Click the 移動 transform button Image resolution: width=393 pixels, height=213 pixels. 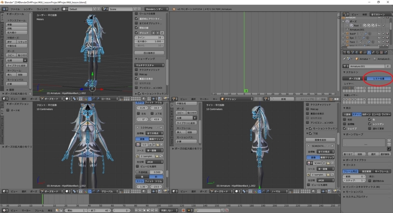17,25
